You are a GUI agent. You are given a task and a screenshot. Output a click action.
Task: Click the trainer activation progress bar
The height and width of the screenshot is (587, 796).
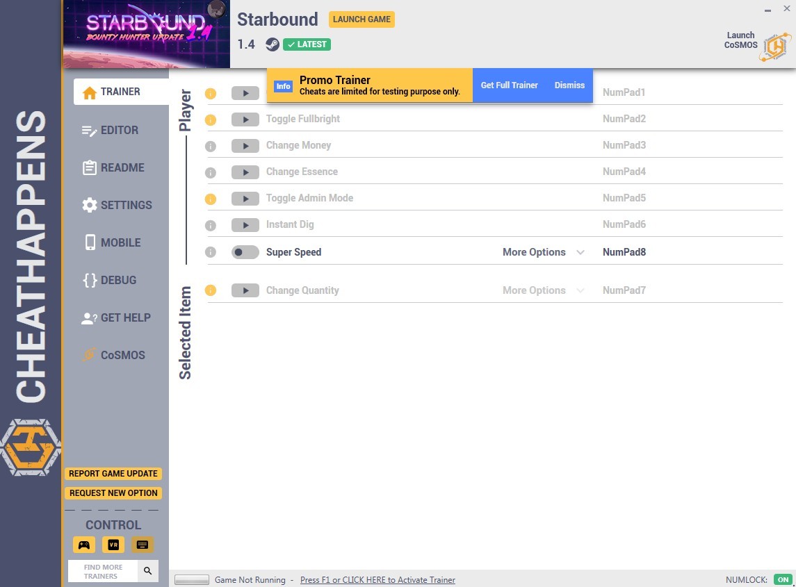click(x=192, y=580)
